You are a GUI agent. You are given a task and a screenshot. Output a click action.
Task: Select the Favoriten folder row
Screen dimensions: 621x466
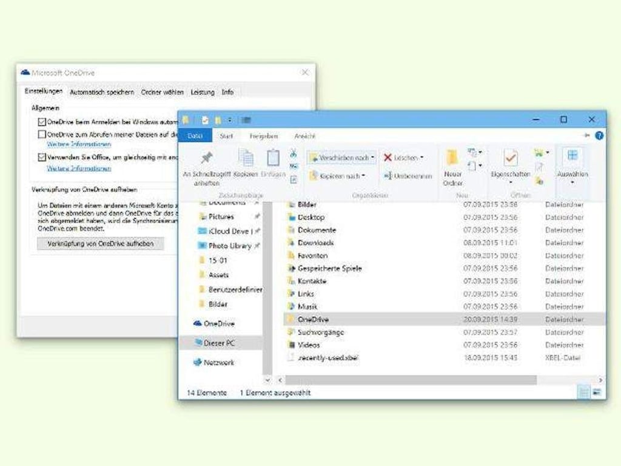(445, 255)
